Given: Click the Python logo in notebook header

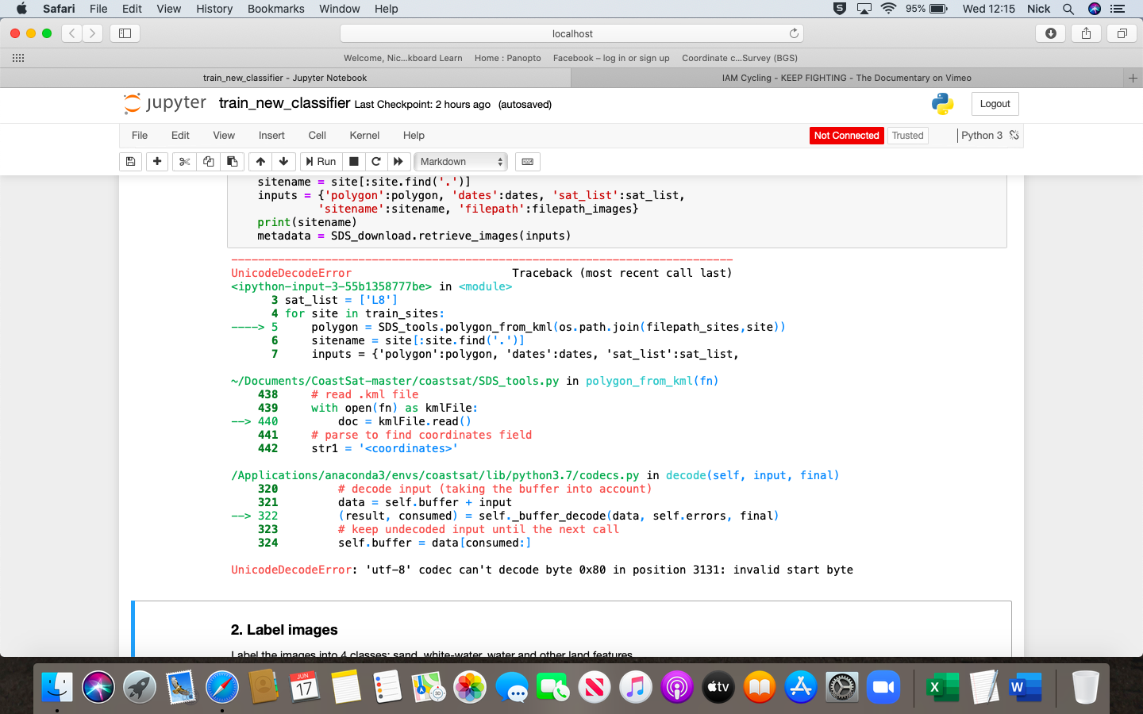Looking at the screenshot, I should (x=941, y=103).
